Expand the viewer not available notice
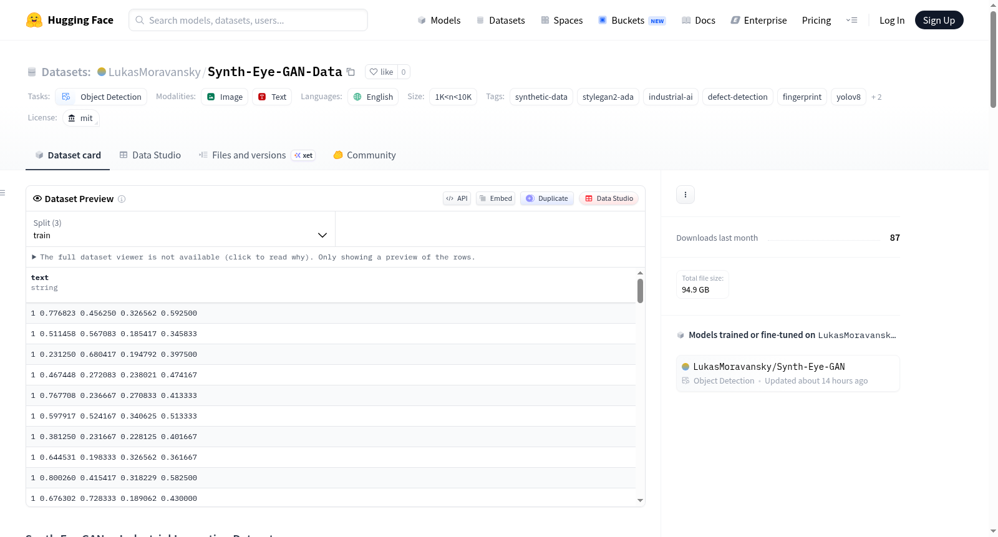The image size is (998, 537). click(253, 257)
